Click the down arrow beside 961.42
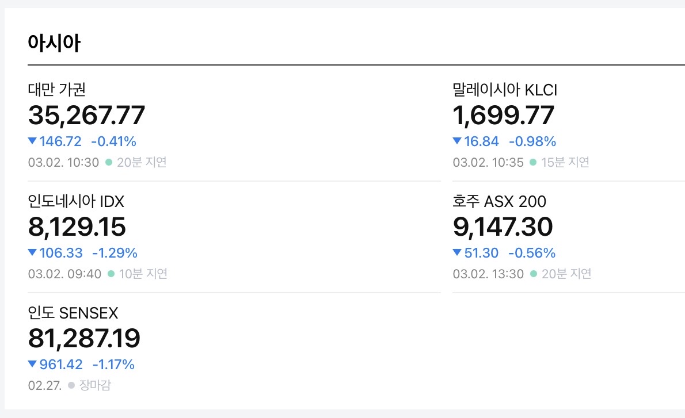Image resolution: width=685 pixels, height=418 pixels. pyautogui.click(x=32, y=364)
